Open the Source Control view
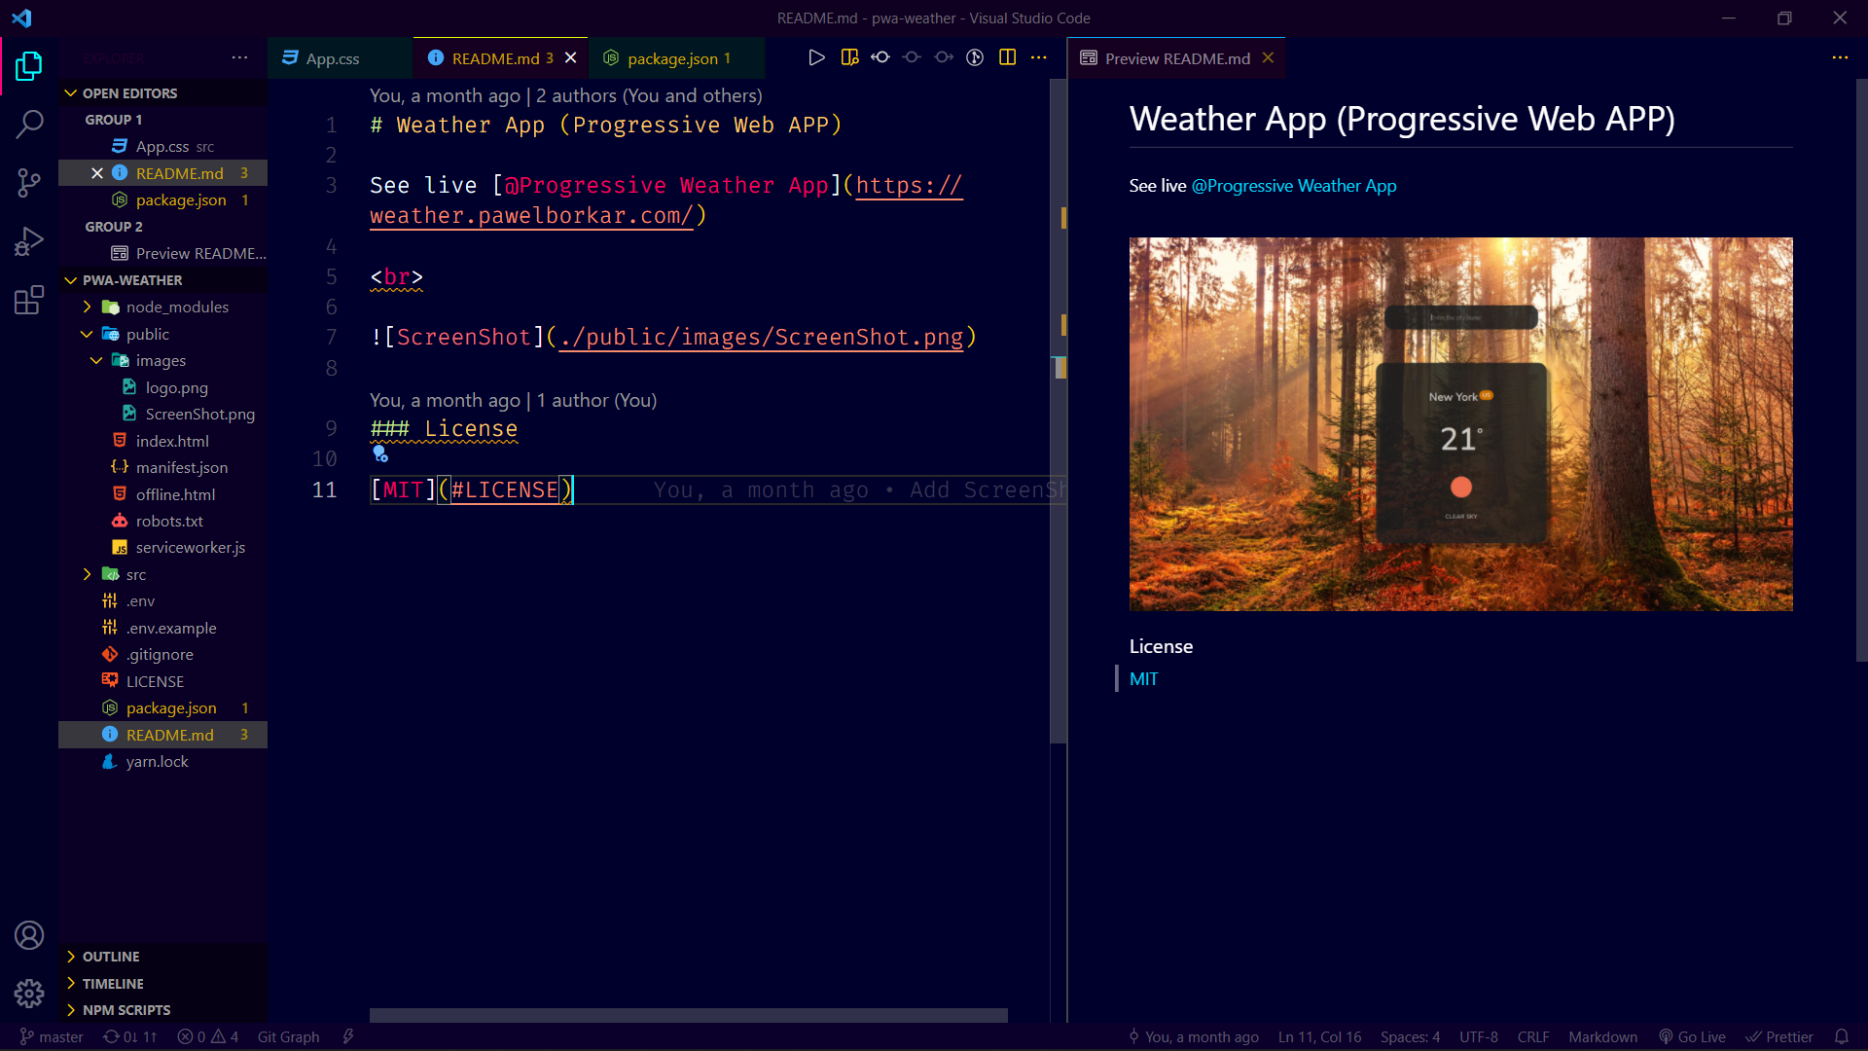 pos(29,182)
